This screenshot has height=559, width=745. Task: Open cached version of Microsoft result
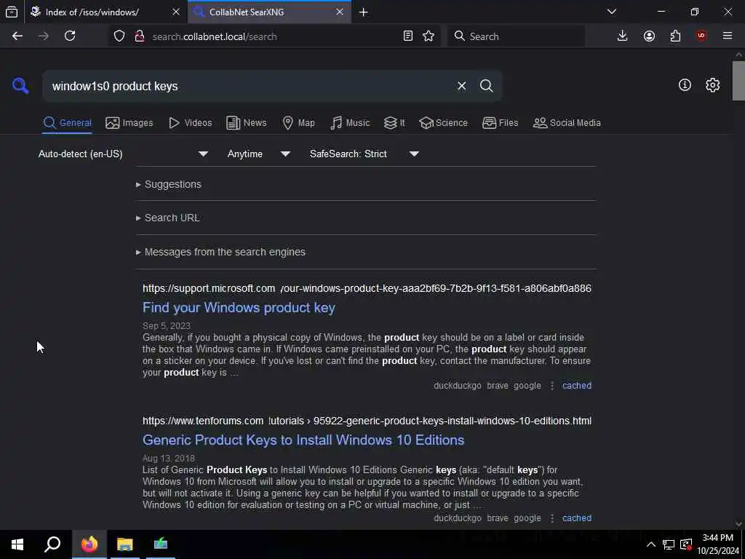point(577,386)
